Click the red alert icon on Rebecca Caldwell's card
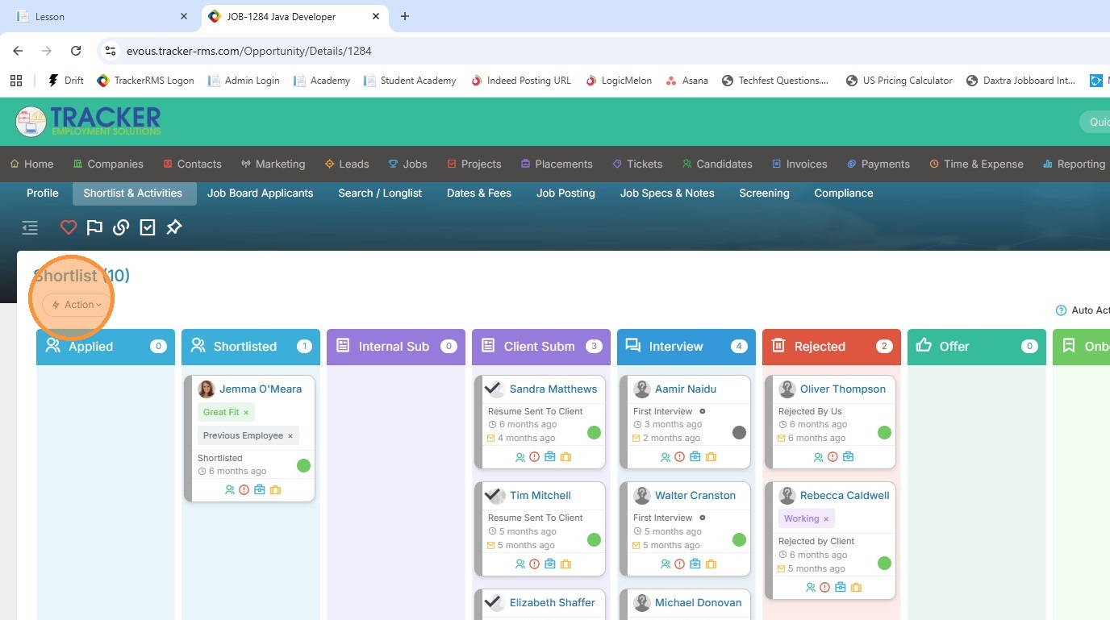Screen dimensions: 1110x620 824,587
